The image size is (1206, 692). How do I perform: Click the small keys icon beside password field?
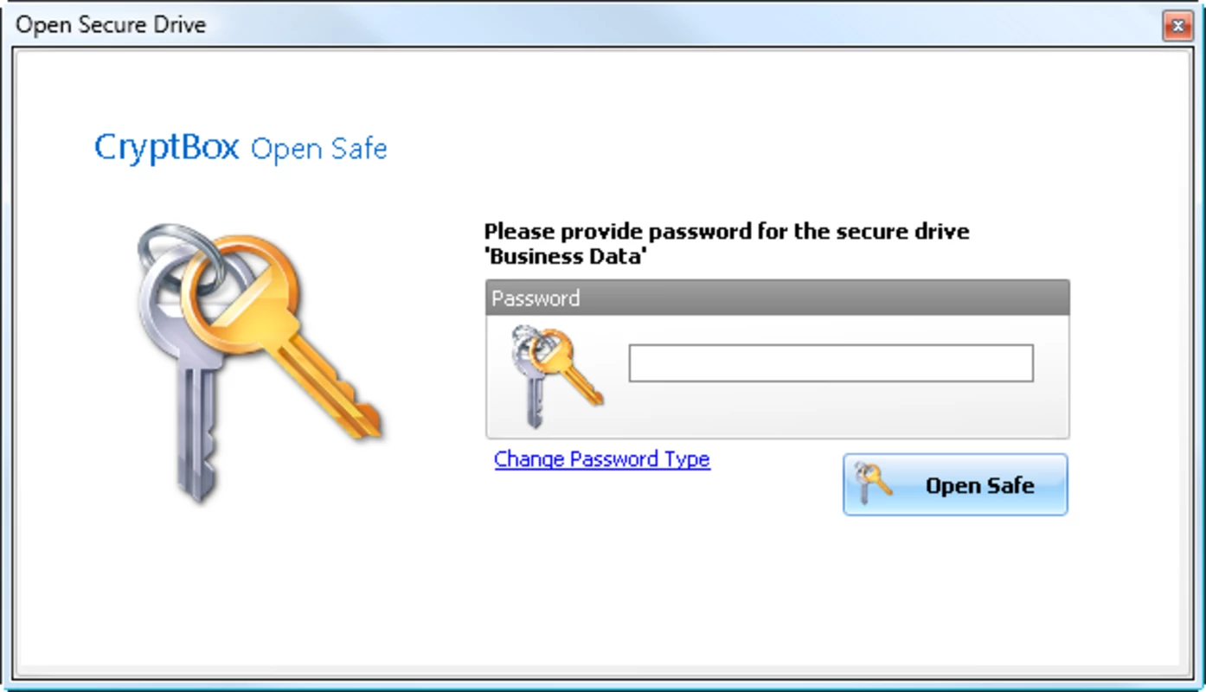(x=556, y=375)
